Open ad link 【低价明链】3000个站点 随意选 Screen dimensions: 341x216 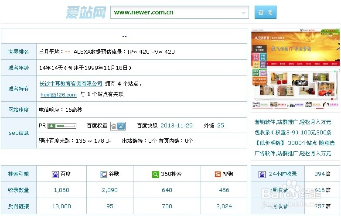[294, 143]
